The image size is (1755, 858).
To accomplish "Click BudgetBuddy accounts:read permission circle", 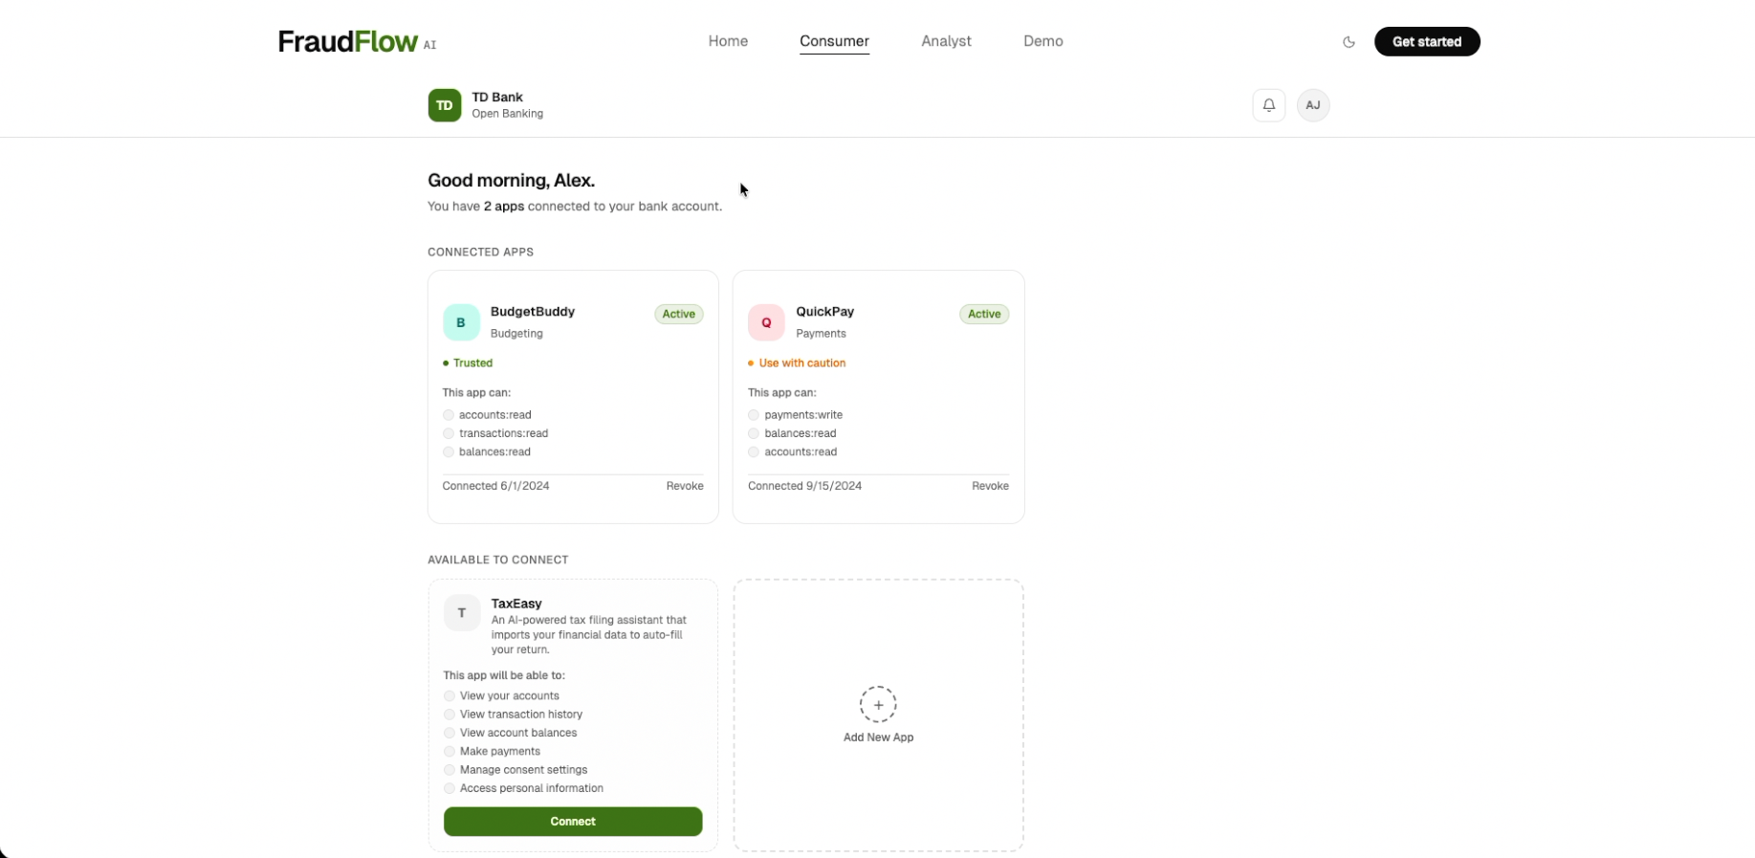I will point(449,415).
